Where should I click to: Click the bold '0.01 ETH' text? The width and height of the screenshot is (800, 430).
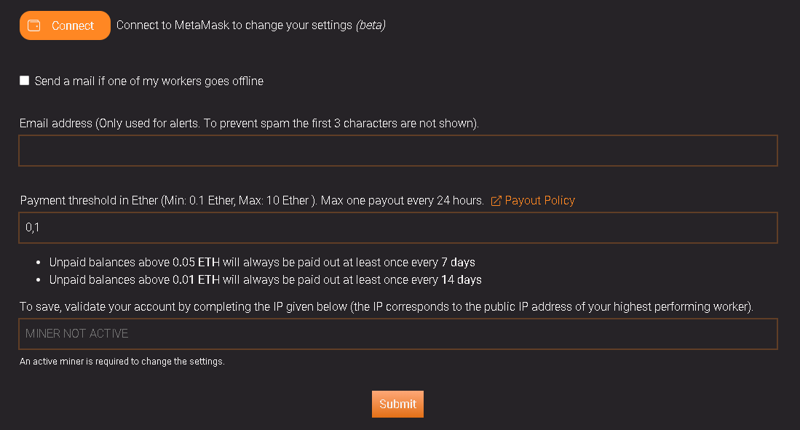pyautogui.click(x=196, y=280)
